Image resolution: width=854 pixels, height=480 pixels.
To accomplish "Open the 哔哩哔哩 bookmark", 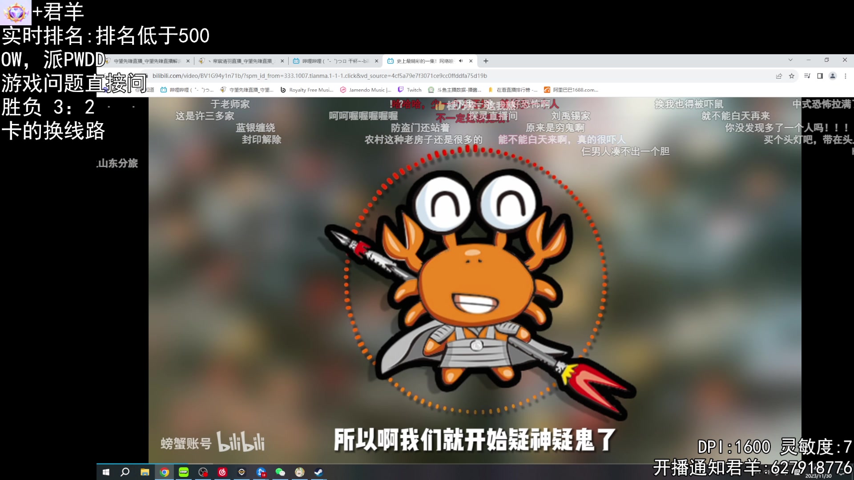I will (x=187, y=90).
